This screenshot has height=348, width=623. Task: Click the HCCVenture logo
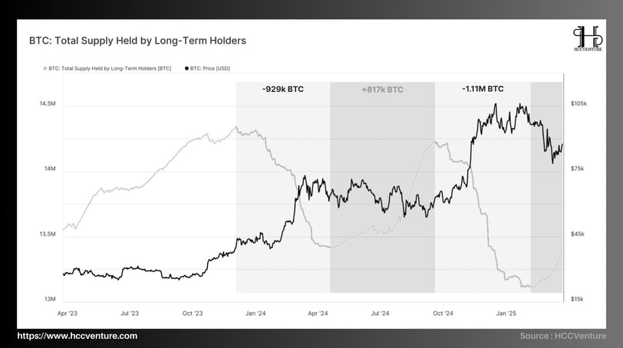pos(588,38)
